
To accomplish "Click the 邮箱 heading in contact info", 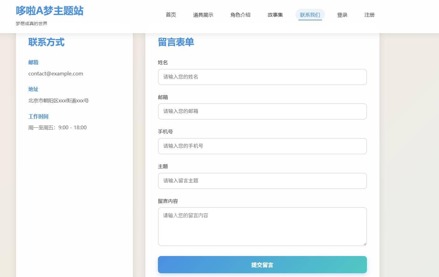I will pos(33,62).
